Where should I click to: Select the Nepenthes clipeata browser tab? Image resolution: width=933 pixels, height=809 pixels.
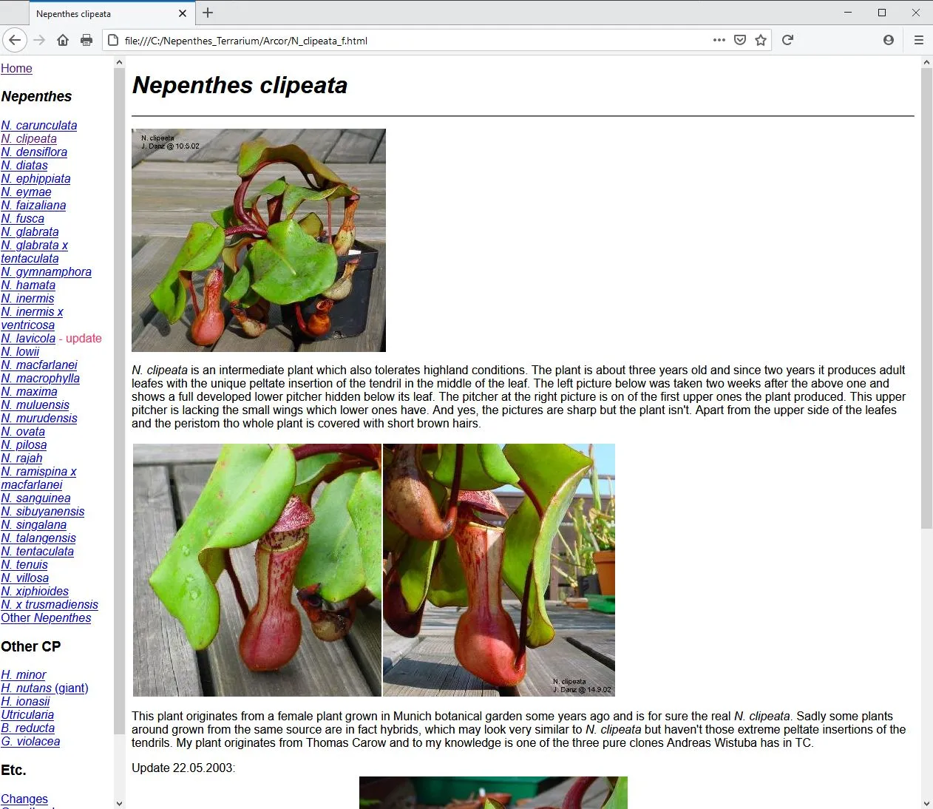click(96, 13)
